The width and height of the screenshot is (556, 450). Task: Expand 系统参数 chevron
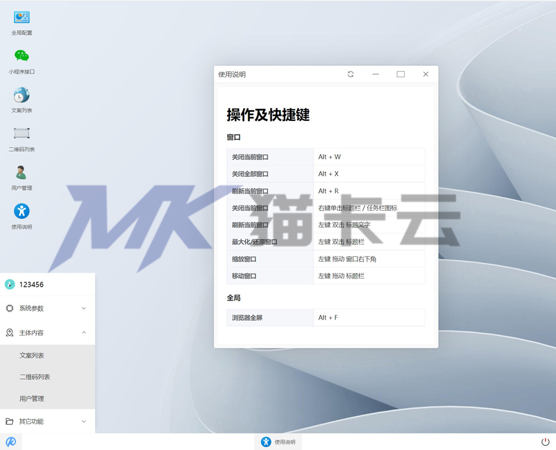point(84,309)
